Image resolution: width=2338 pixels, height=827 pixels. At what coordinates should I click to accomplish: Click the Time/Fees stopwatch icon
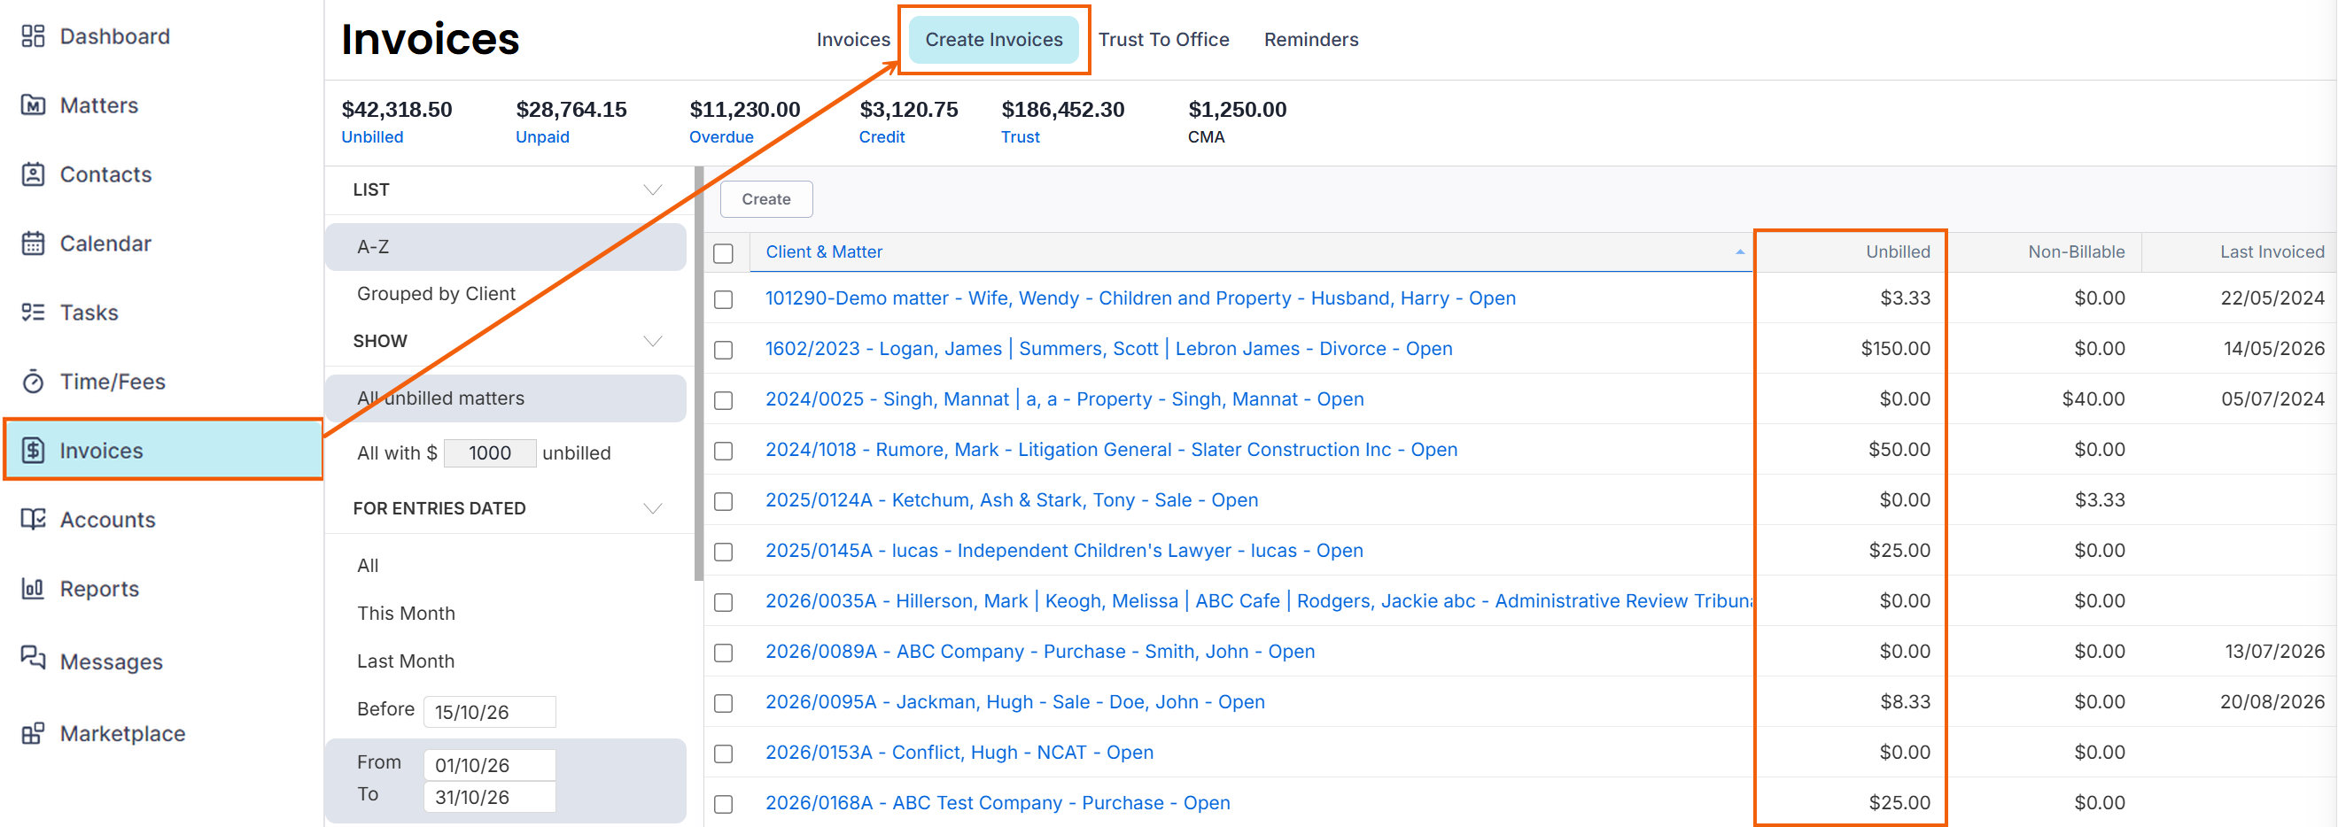pyautogui.click(x=33, y=381)
